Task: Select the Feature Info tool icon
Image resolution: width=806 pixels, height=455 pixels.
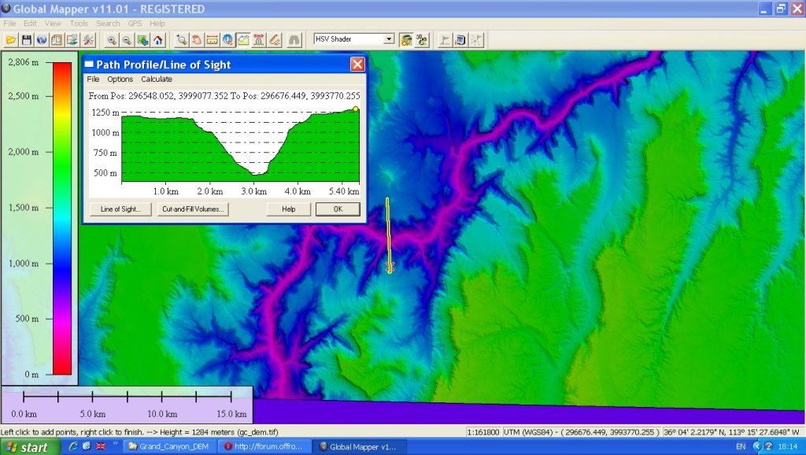Action: pos(227,39)
